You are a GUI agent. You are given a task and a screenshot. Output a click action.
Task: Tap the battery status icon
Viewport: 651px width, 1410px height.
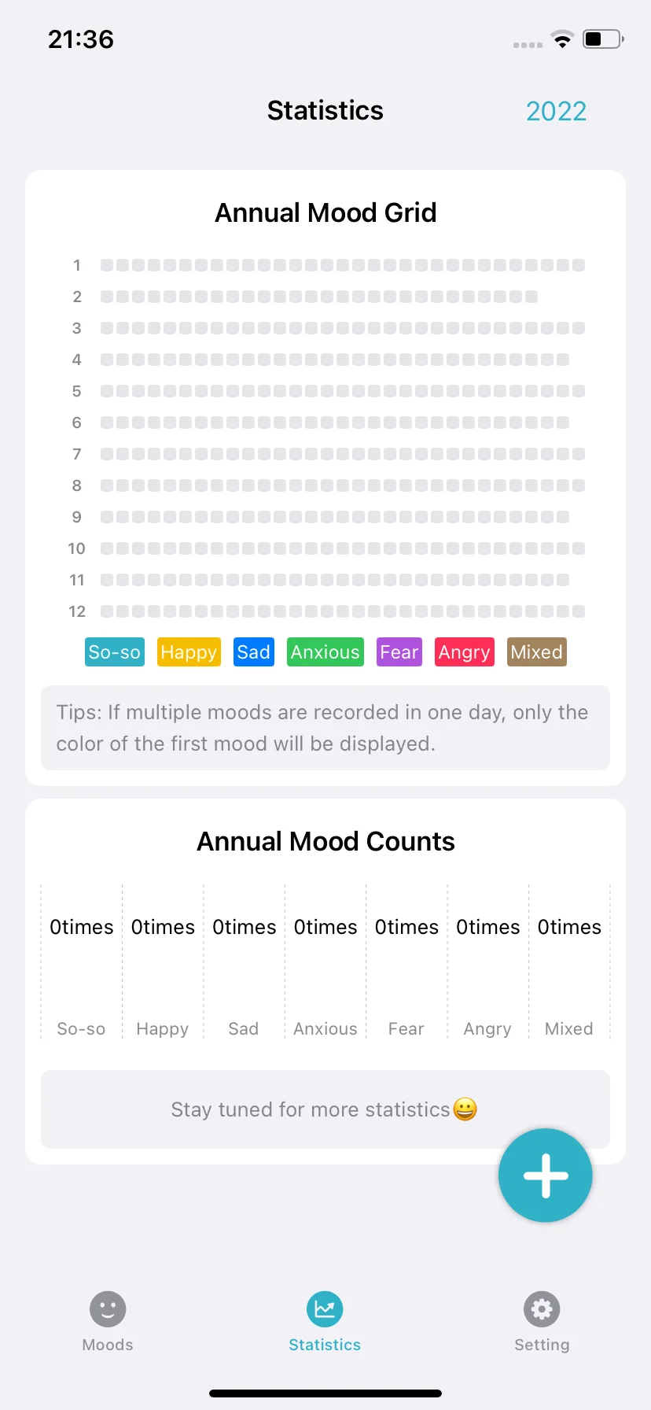click(x=603, y=39)
